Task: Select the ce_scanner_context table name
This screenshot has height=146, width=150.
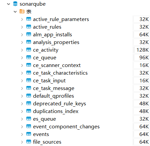Action: [57, 65]
